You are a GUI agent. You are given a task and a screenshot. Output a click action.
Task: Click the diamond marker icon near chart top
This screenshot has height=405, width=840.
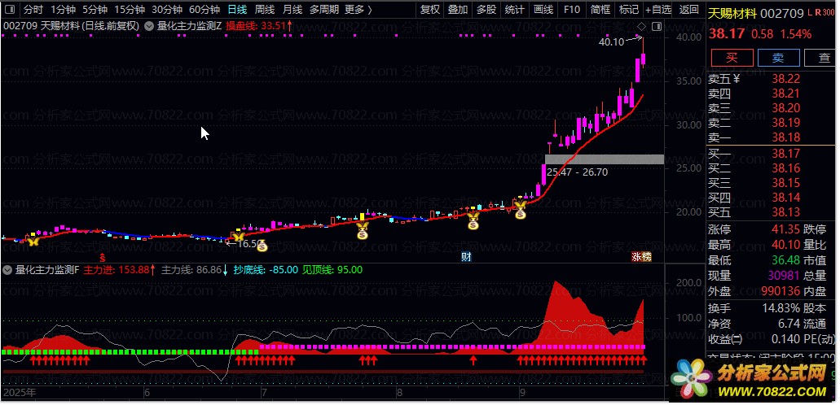tap(642, 28)
